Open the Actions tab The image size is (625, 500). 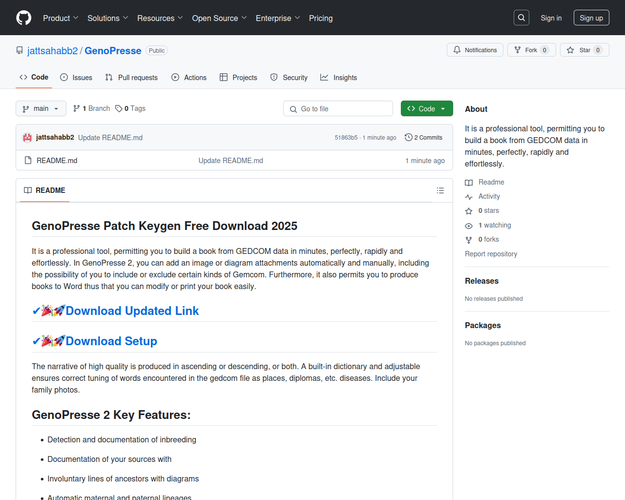(189, 77)
